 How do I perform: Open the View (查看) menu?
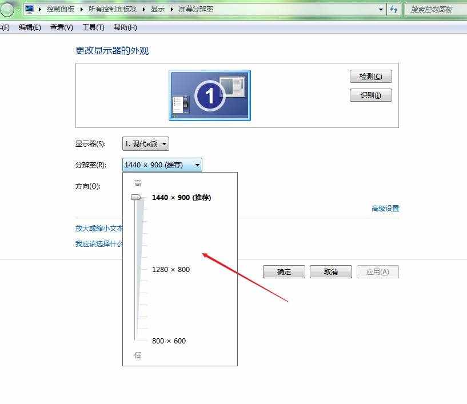point(62,27)
